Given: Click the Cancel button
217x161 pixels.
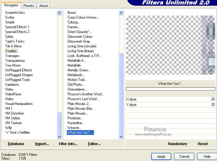Looking at the screenshot, I should pyautogui.click(x=184, y=157).
